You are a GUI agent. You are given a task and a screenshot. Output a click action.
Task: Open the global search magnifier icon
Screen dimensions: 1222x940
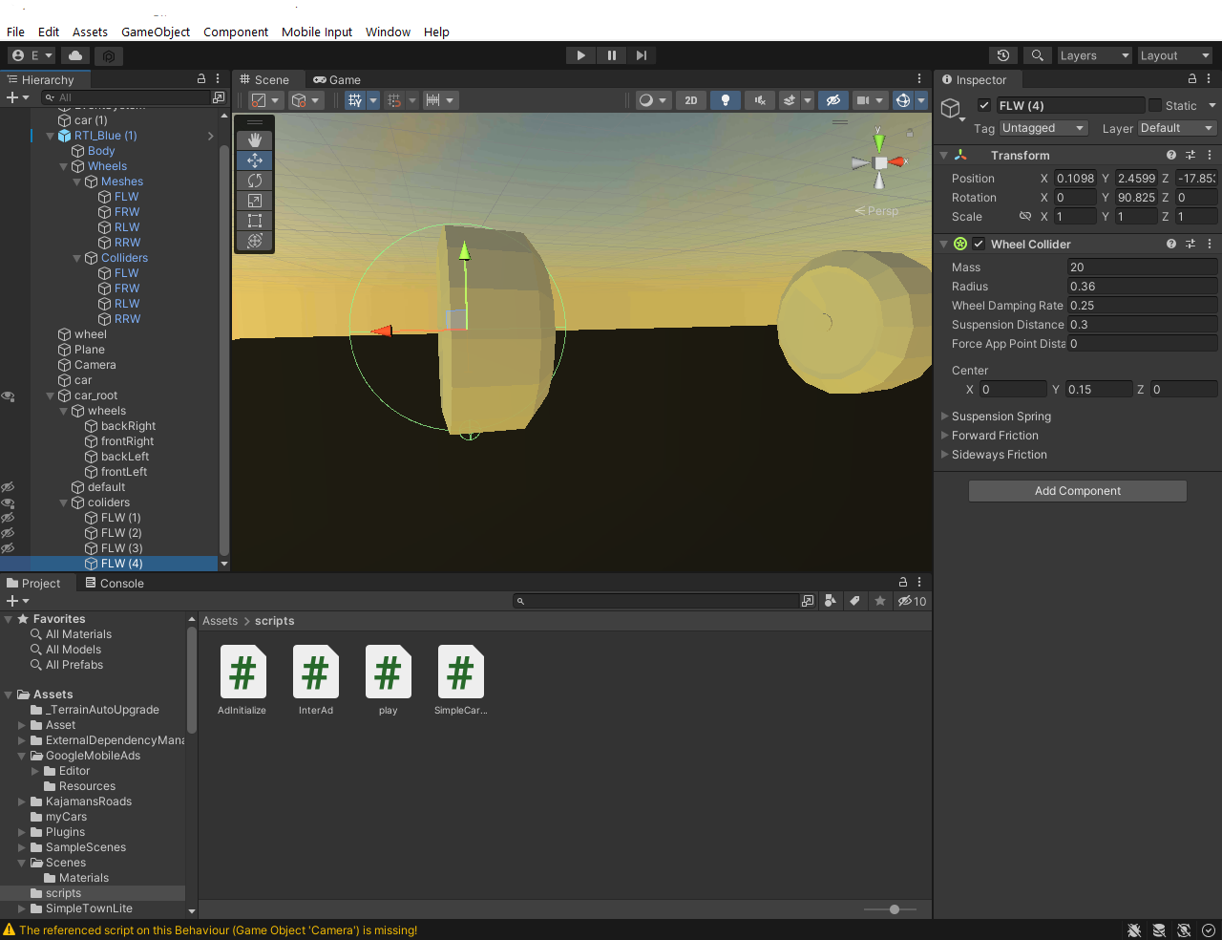coord(1037,55)
